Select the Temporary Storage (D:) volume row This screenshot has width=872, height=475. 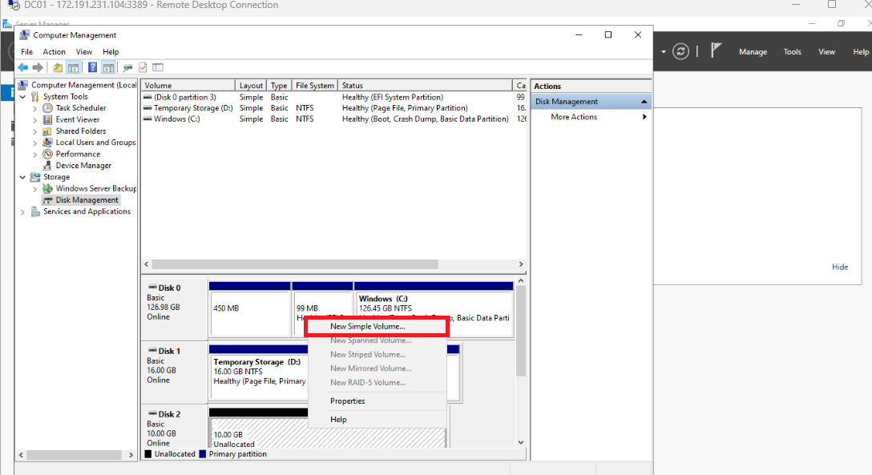coord(333,108)
